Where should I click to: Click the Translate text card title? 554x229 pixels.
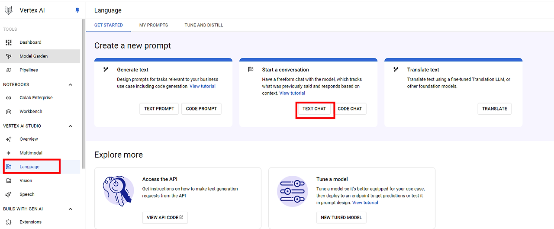click(x=423, y=70)
